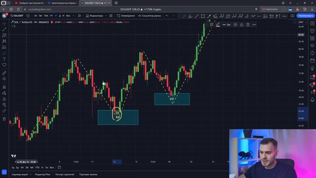This screenshot has width=316, height=178.
Task: Select the zoom in tool in left sidebar
Action: 4,79
